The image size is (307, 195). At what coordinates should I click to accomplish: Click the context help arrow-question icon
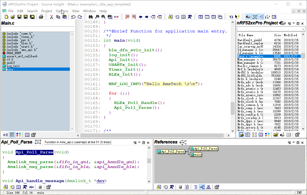(237, 17)
